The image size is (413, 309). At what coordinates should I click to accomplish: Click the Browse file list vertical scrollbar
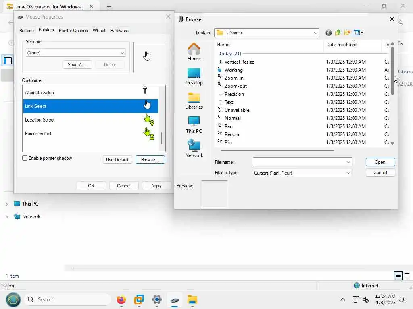[392, 71]
